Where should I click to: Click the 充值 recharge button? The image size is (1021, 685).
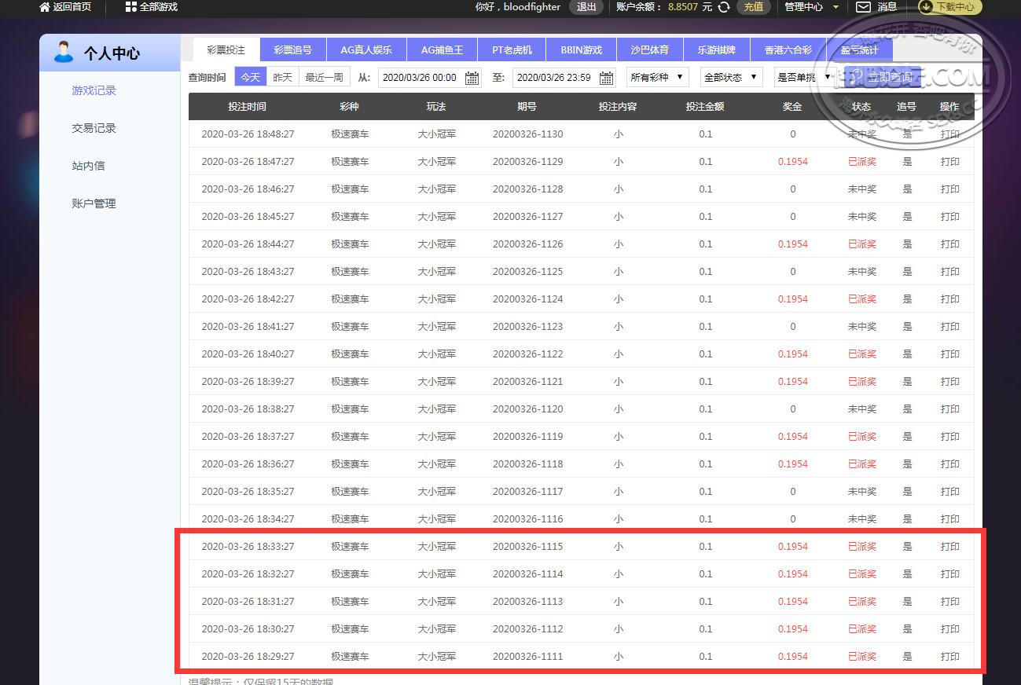pos(753,7)
